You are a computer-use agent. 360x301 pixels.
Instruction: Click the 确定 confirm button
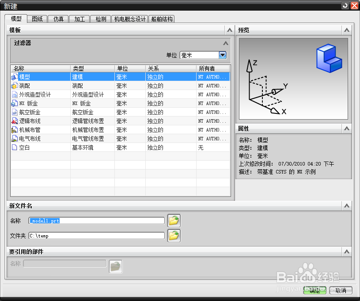coord(314,290)
